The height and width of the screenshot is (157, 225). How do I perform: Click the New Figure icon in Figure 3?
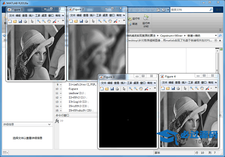click(x=102, y=89)
